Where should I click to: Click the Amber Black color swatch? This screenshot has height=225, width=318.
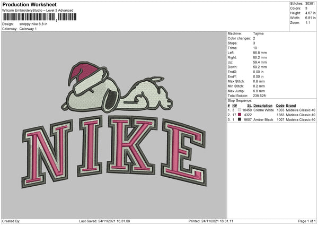[x=240, y=119]
